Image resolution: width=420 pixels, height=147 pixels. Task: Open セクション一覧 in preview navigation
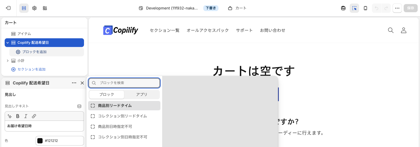[x=164, y=30]
